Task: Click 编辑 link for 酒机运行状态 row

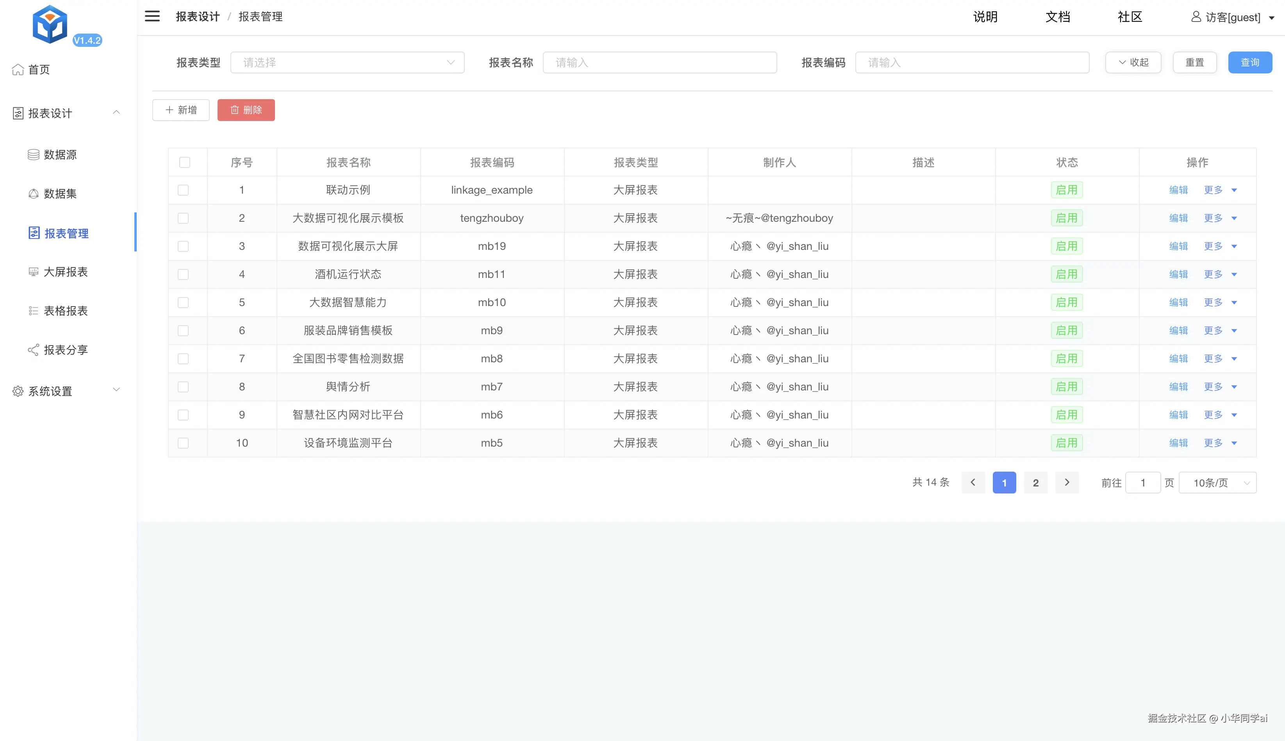Action: click(1178, 274)
